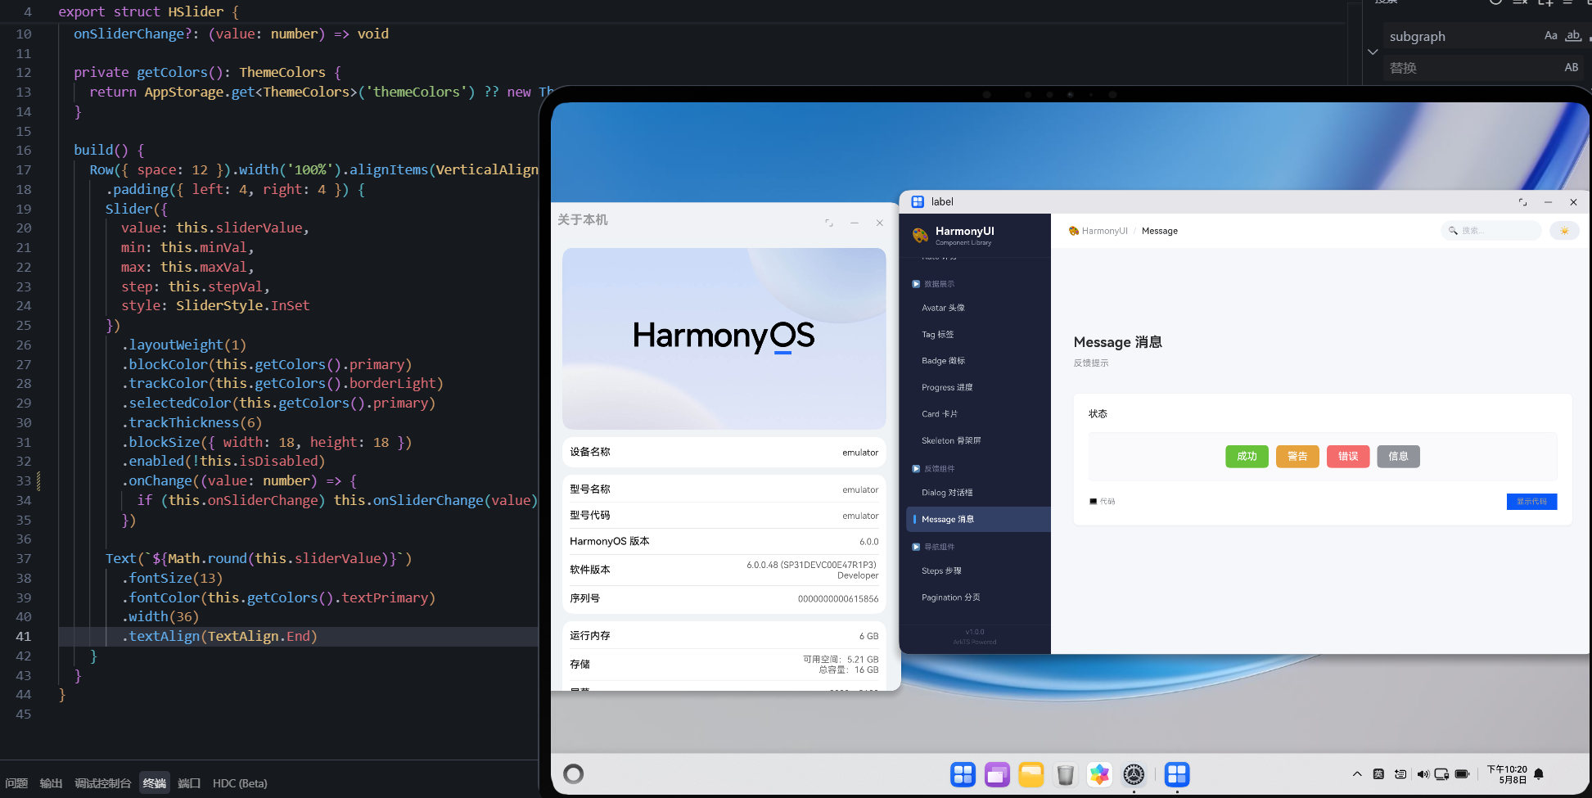Image resolution: width=1592 pixels, height=798 pixels.
Task: Select the 终端 panel tab
Action: (x=154, y=783)
